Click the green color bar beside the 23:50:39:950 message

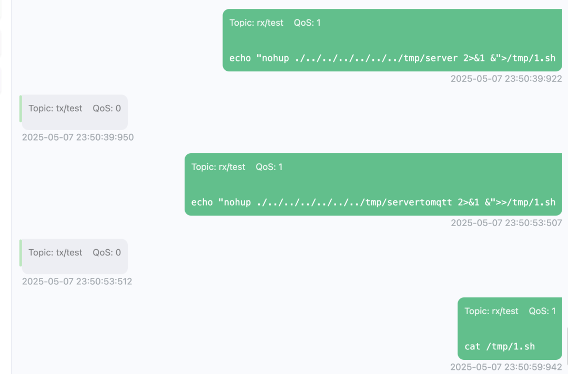click(21, 109)
